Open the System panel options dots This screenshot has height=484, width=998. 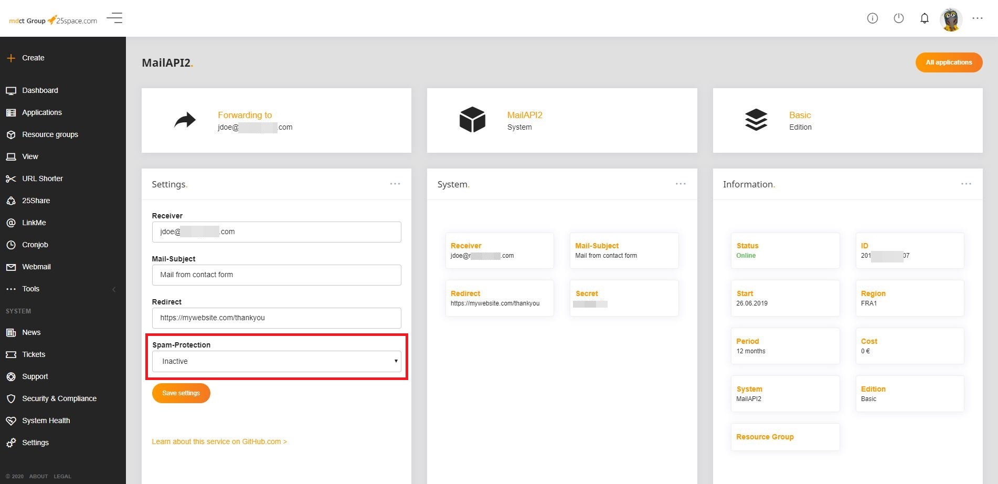681,184
